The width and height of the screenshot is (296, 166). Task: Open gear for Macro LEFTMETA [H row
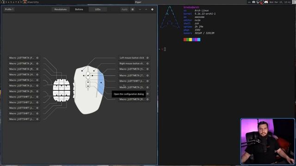[x=37, y=75]
